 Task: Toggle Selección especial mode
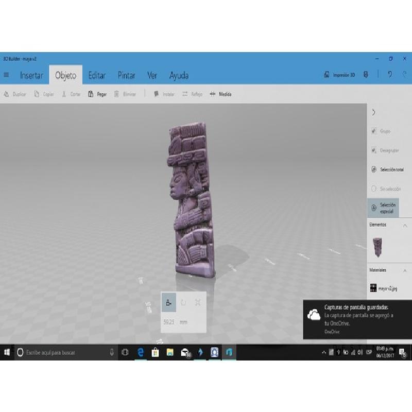(x=383, y=208)
